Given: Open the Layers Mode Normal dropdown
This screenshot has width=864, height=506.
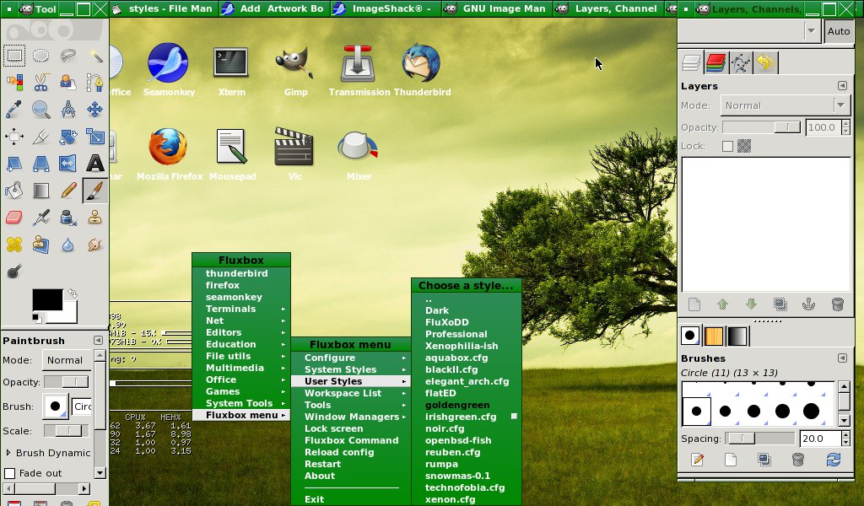Looking at the screenshot, I should coord(786,105).
